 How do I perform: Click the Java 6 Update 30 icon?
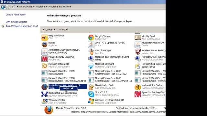[x=138, y=44]
